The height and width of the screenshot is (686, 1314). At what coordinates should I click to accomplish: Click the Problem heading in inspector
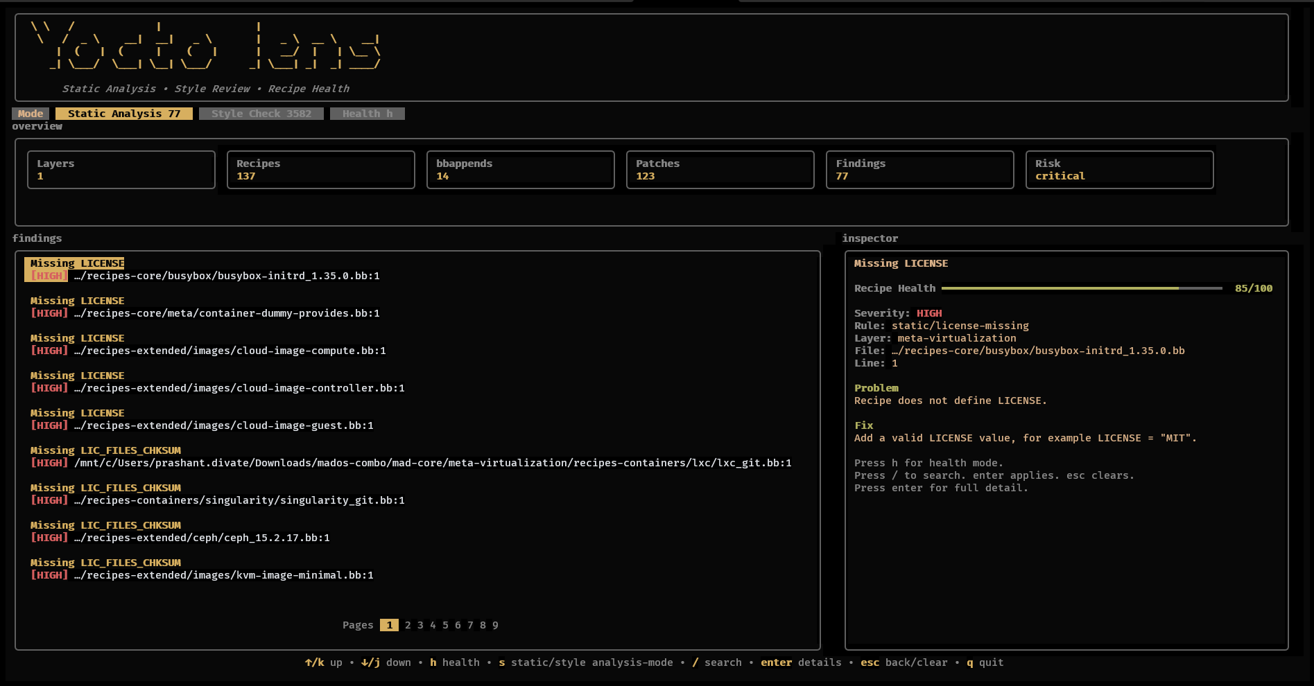click(x=876, y=388)
